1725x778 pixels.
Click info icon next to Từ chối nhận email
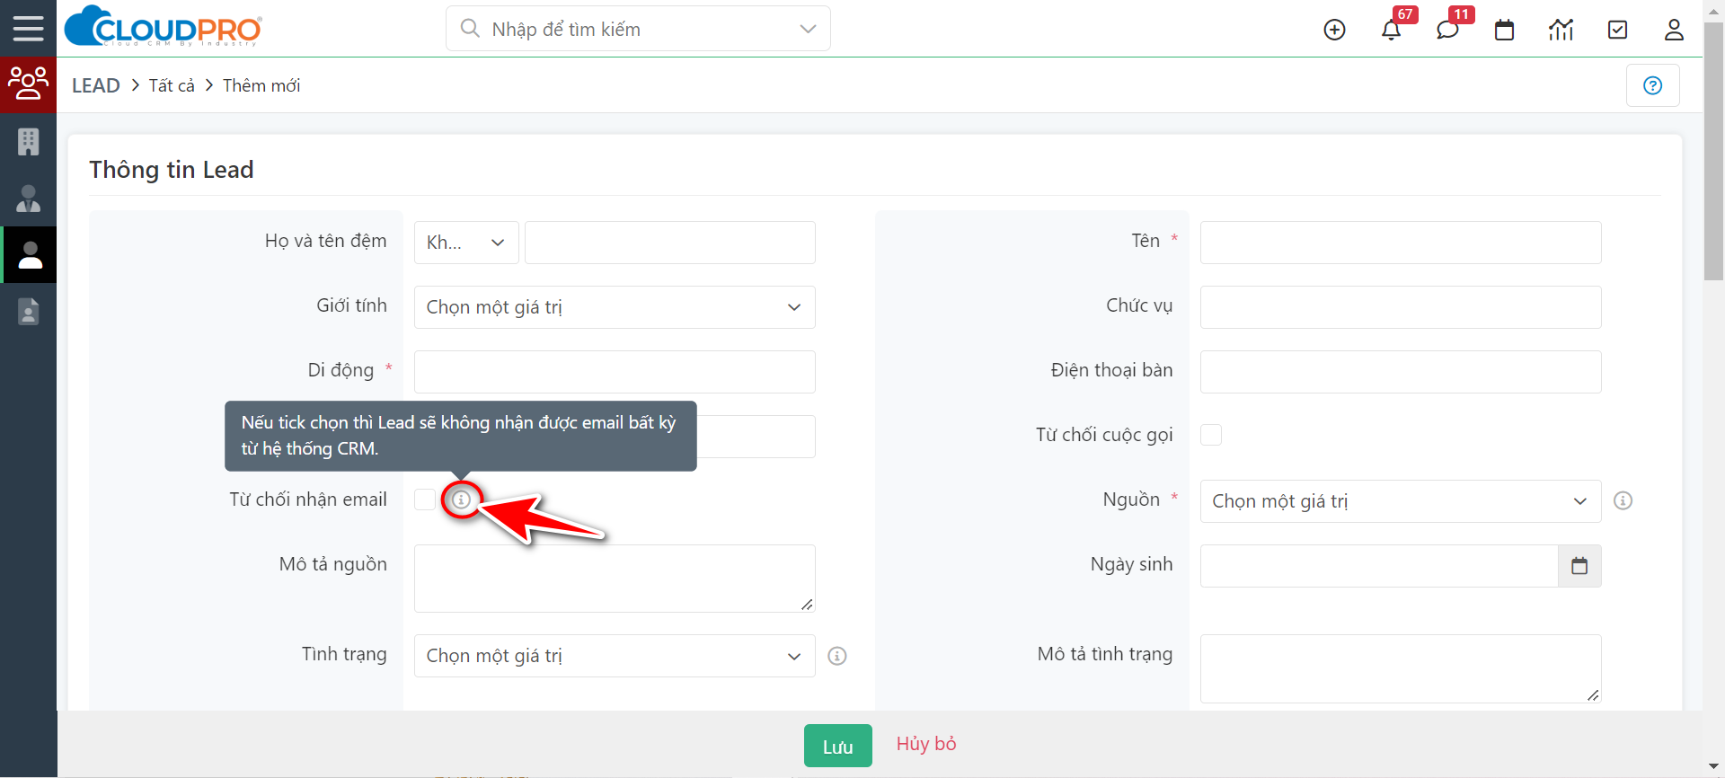pyautogui.click(x=461, y=500)
